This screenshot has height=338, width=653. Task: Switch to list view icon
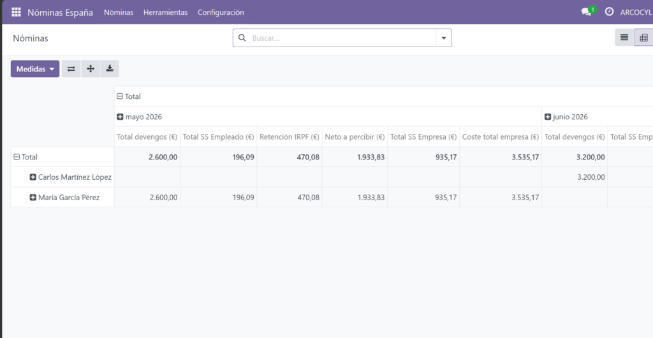pyautogui.click(x=624, y=38)
